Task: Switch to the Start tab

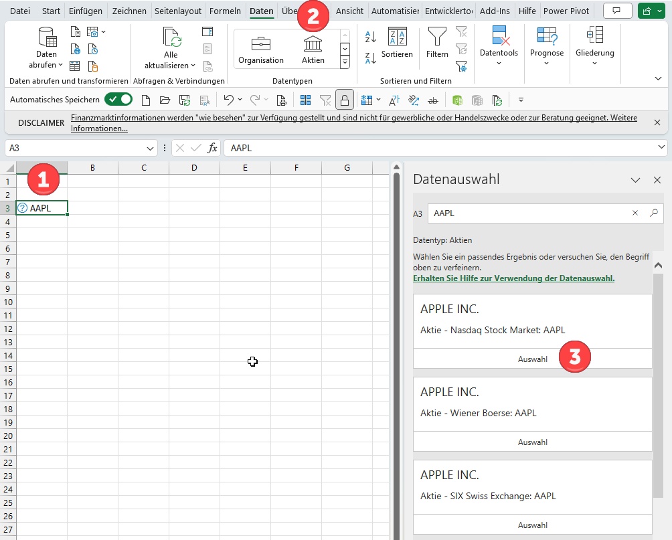Action: click(x=51, y=11)
